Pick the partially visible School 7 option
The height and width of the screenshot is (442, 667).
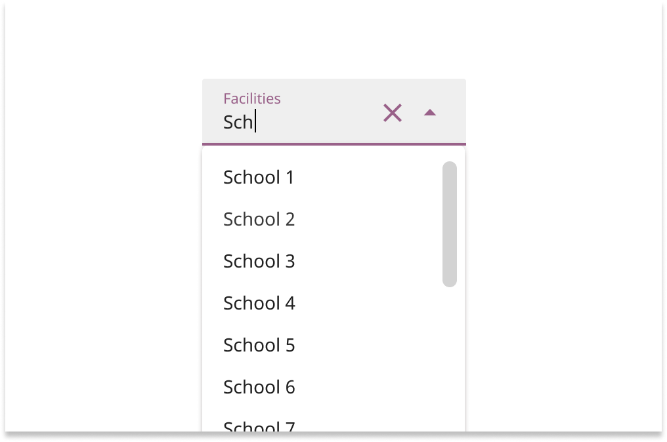click(259, 426)
